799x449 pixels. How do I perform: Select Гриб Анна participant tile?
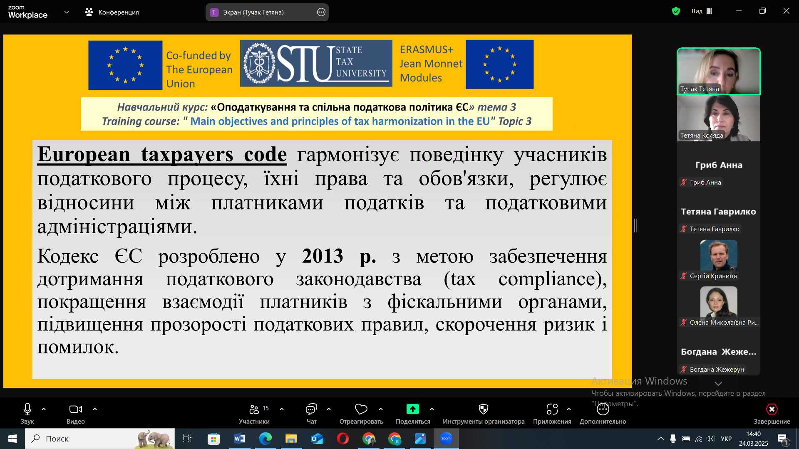[x=719, y=165]
